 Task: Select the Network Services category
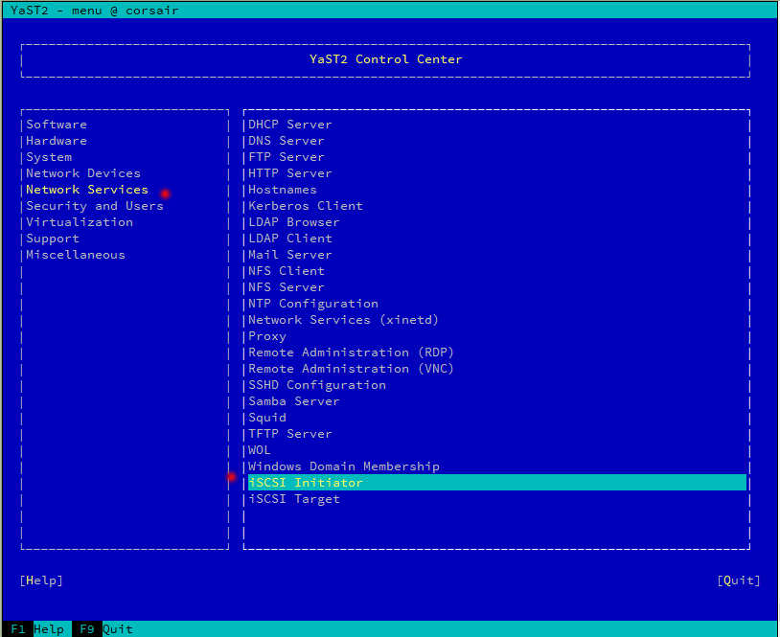(87, 190)
